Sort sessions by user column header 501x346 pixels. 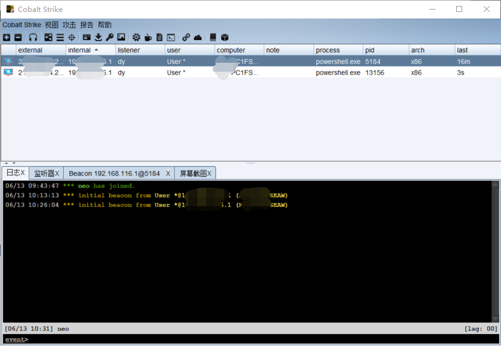[x=190, y=50]
